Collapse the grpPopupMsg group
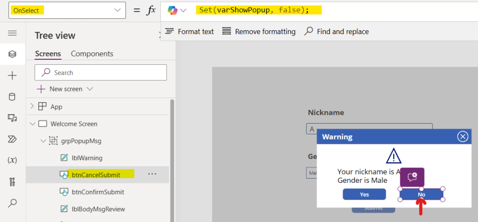Viewport: 478px width, 222px height. tap(43, 140)
